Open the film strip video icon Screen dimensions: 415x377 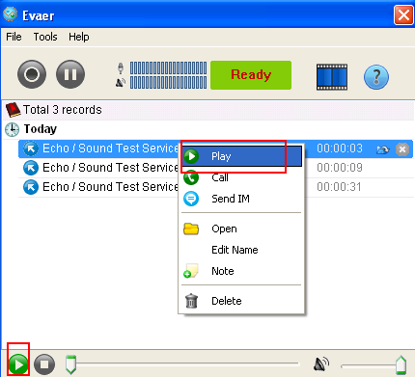pos(332,77)
